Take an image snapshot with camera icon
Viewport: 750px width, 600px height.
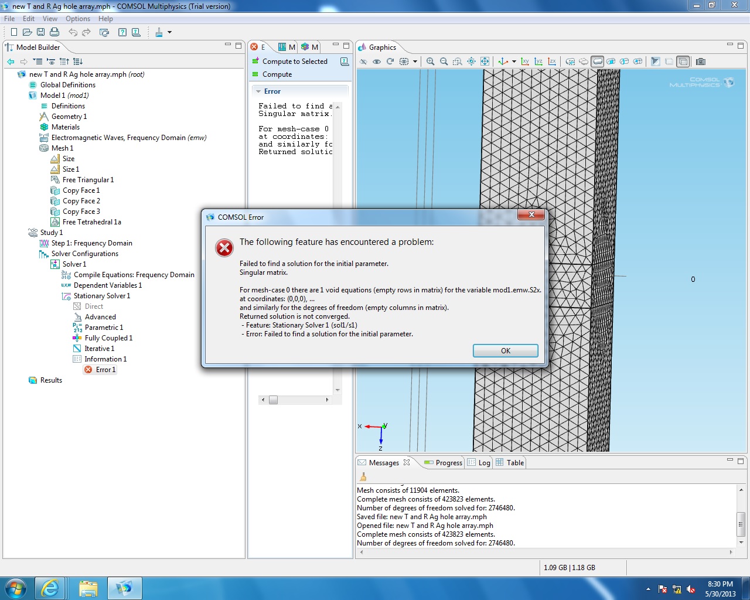701,62
